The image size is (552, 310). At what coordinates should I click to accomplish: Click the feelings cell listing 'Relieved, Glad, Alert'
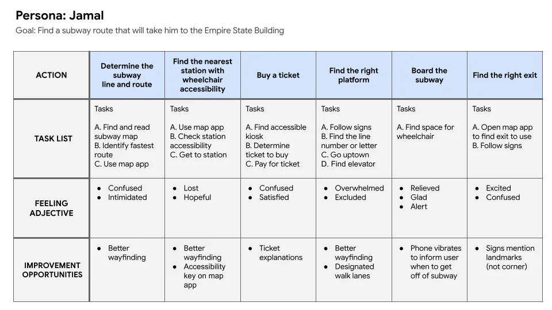[430, 208]
